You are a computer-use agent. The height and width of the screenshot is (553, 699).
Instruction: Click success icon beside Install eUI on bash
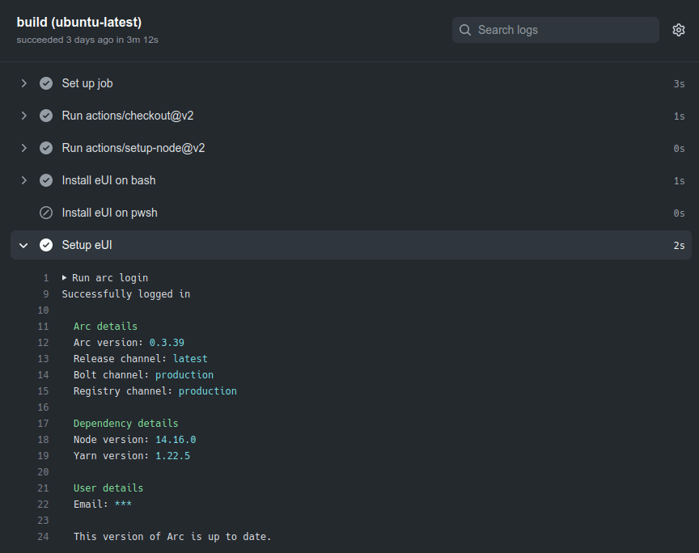(x=46, y=180)
